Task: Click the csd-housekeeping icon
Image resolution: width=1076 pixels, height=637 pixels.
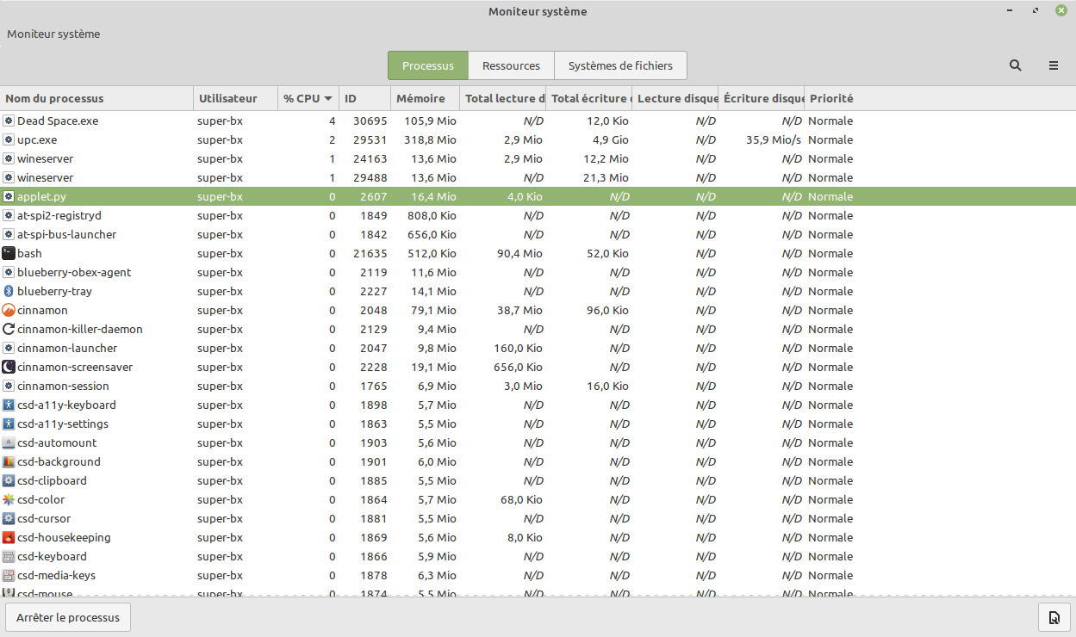Action: tap(9, 537)
